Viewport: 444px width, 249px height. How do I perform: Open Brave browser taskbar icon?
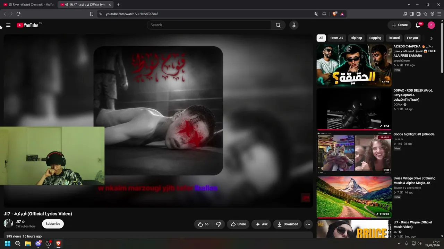(x=58, y=243)
